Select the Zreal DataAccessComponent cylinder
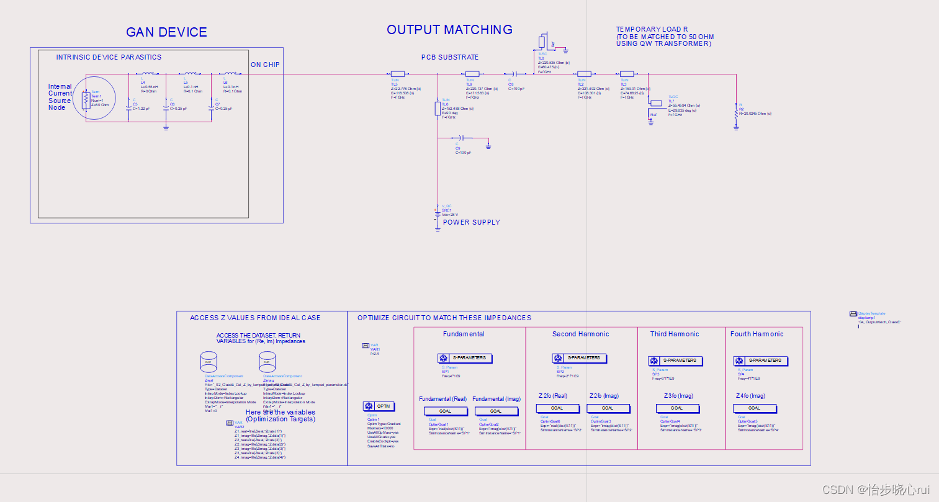The width and height of the screenshot is (939, 502). click(209, 362)
